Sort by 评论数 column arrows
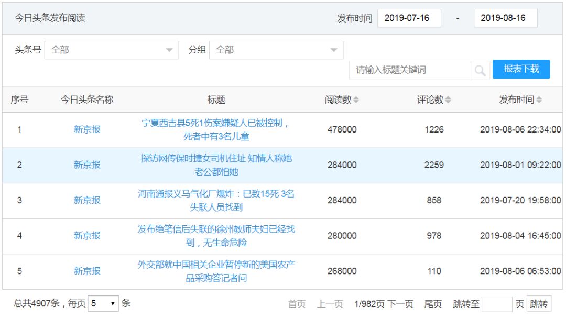 [x=448, y=100]
